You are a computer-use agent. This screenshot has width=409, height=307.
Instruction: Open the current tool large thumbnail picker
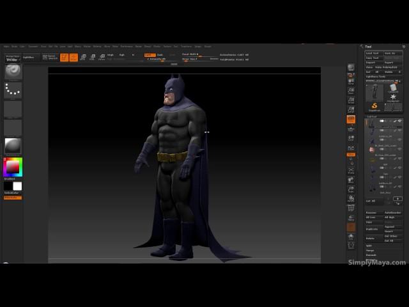click(374, 93)
